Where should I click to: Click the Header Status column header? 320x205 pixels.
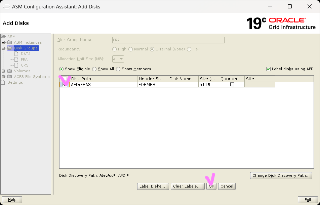click(x=153, y=79)
